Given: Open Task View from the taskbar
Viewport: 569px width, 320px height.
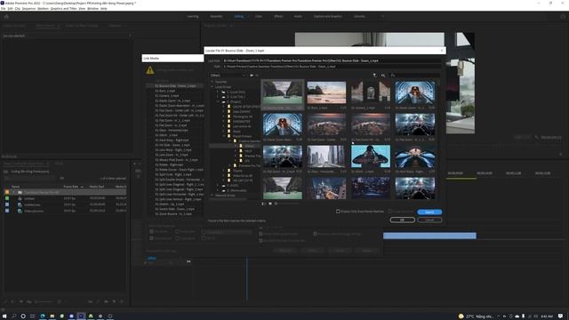Looking at the screenshot, I should 32,316.
